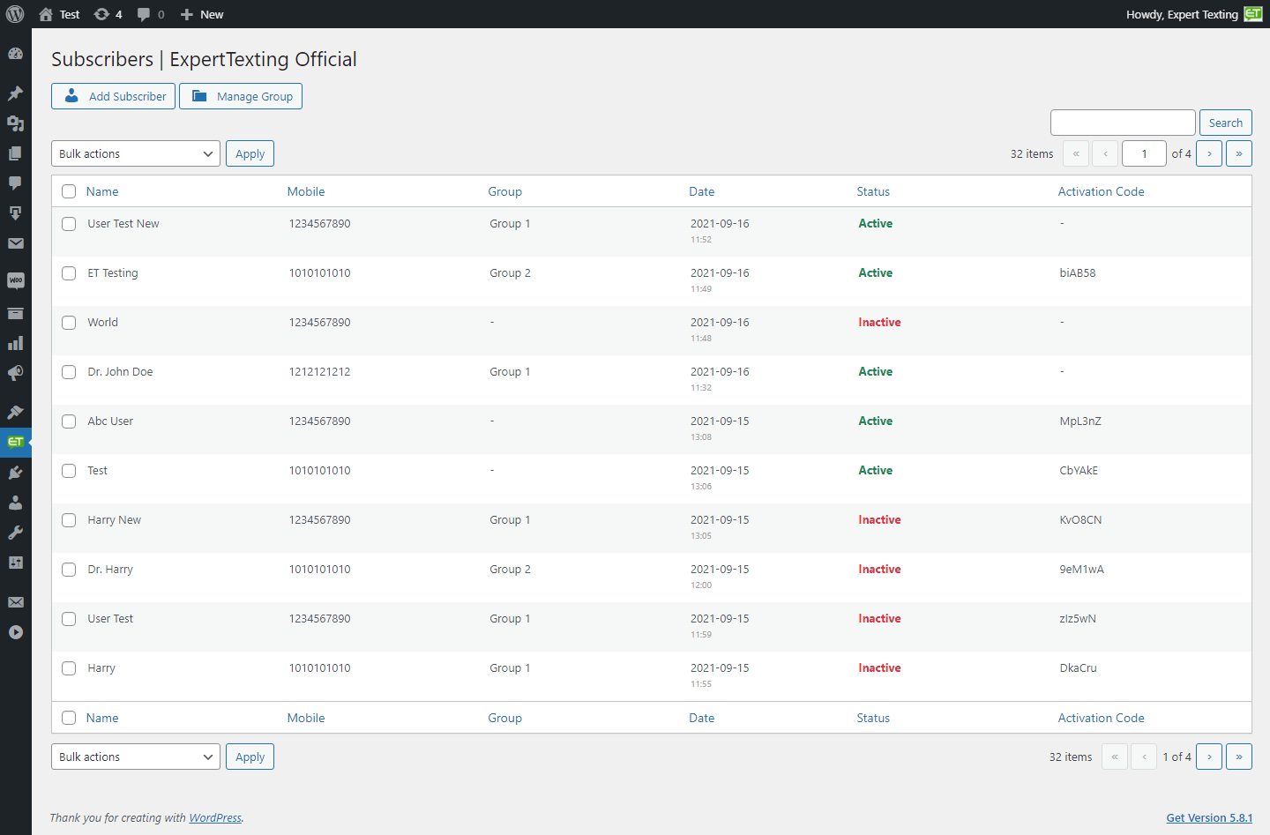Click the bottom Apply button

point(250,757)
